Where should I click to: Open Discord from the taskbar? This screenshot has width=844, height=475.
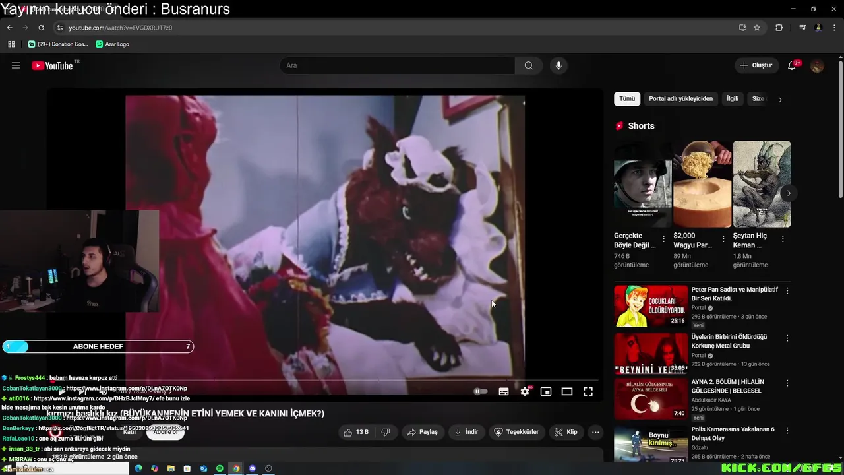click(x=252, y=468)
